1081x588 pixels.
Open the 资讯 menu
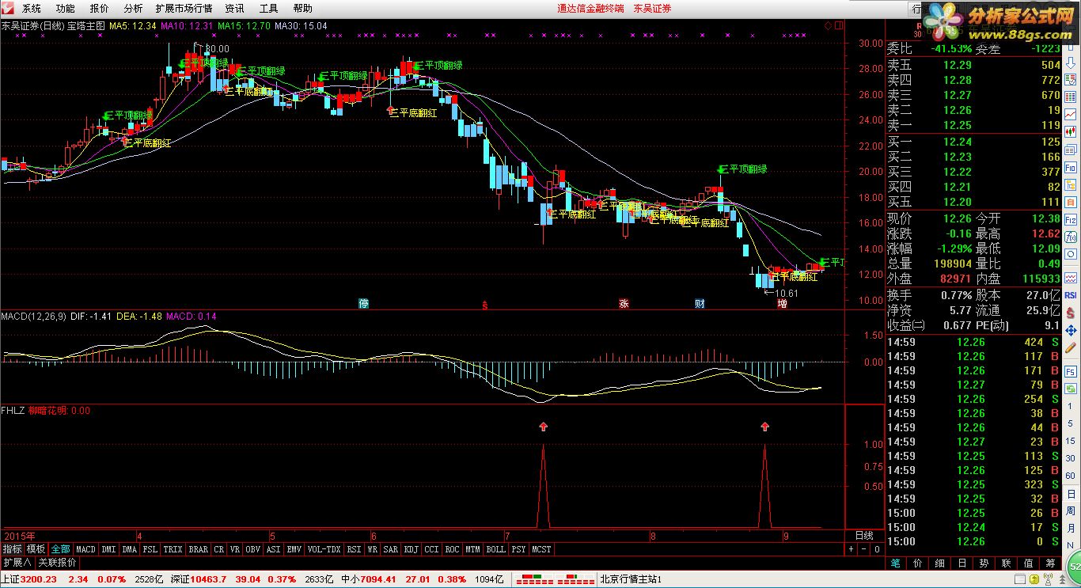coord(234,9)
